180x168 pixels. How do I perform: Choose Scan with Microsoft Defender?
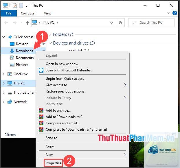pos(82,70)
